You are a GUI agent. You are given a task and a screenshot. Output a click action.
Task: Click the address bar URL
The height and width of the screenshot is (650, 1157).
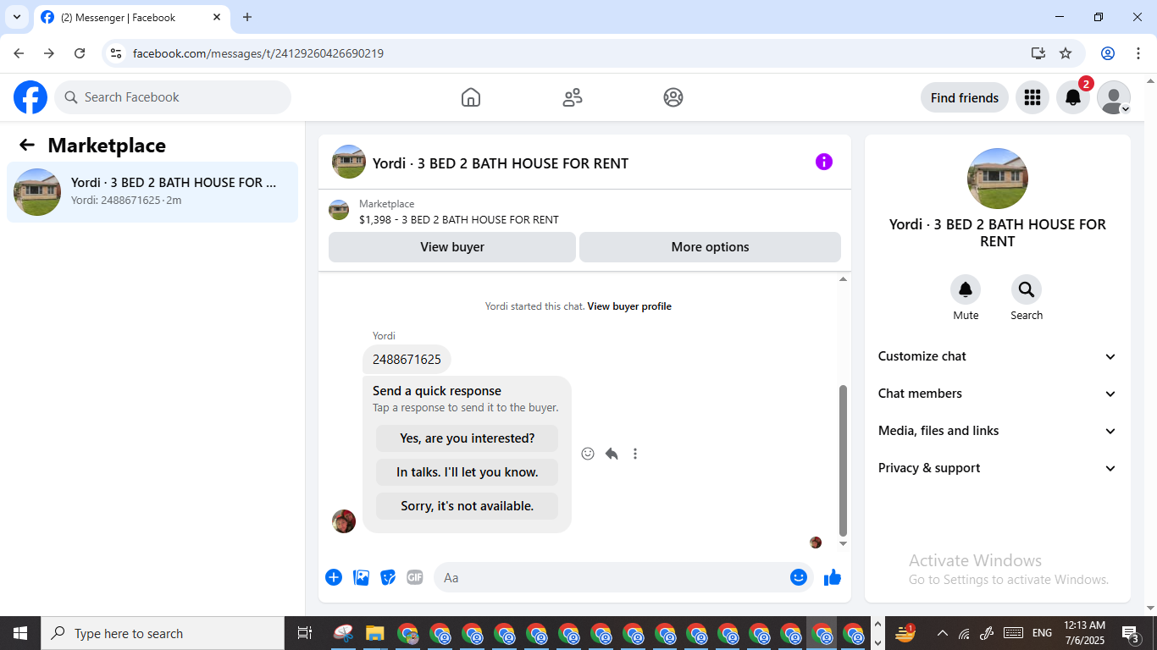258,53
